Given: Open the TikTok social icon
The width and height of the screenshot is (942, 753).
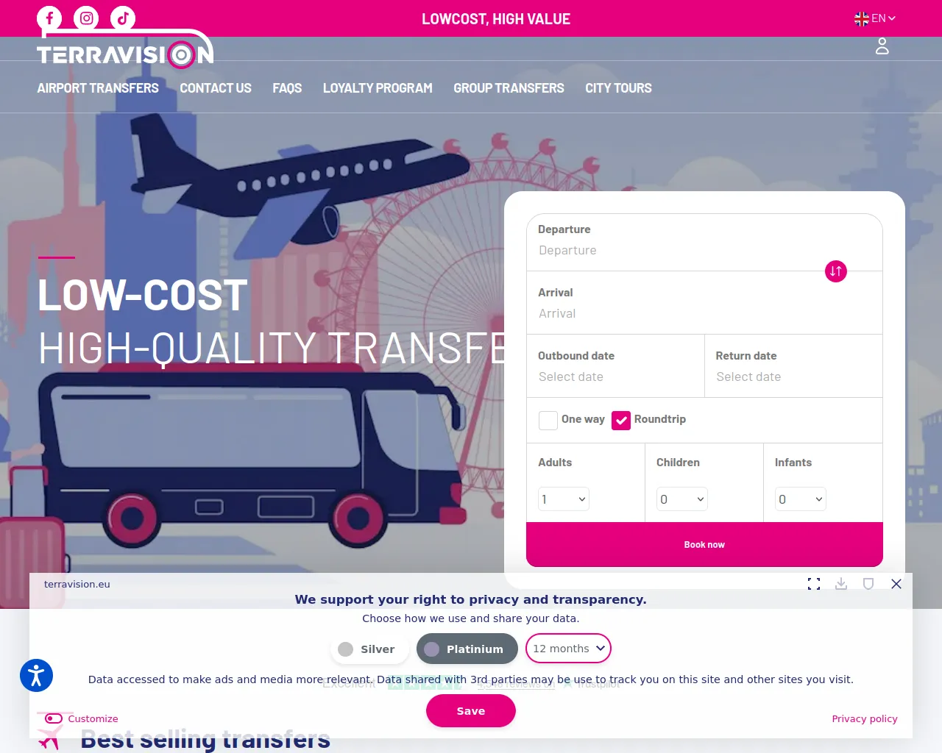Looking at the screenshot, I should (123, 18).
